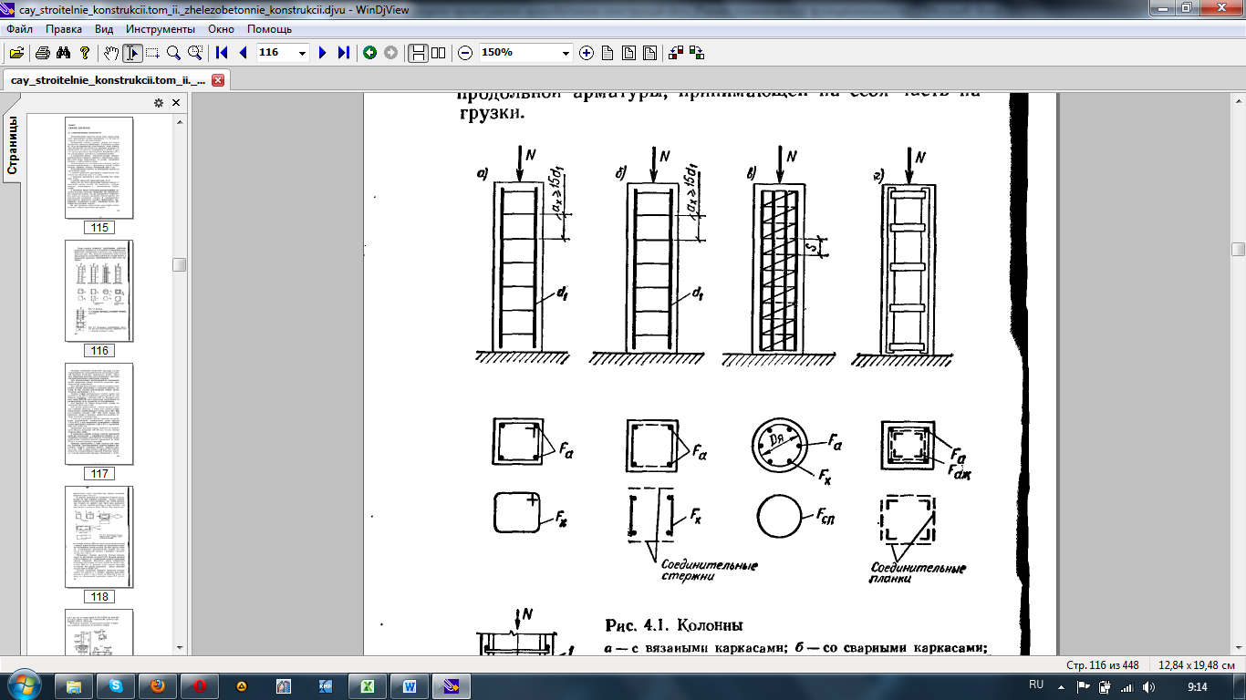The image size is (1246, 700).
Task: Click the zoom out minus button
Action: pos(465,53)
